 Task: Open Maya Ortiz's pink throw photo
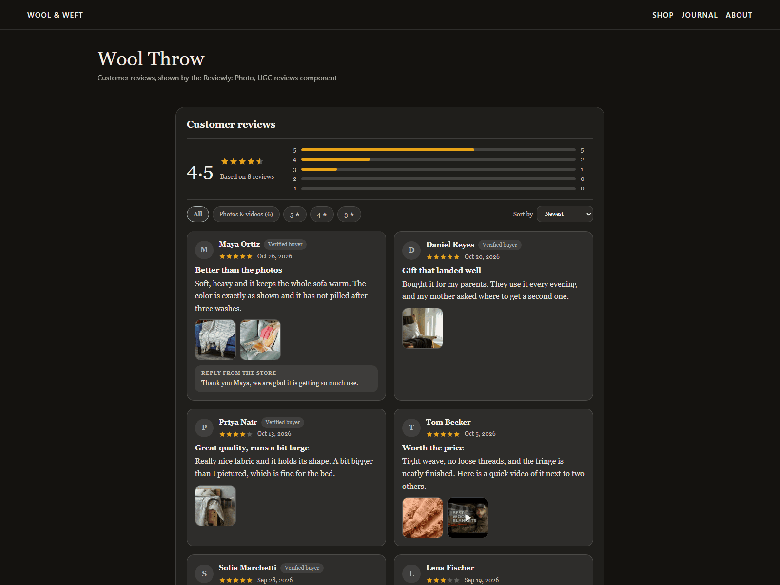(260, 340)
